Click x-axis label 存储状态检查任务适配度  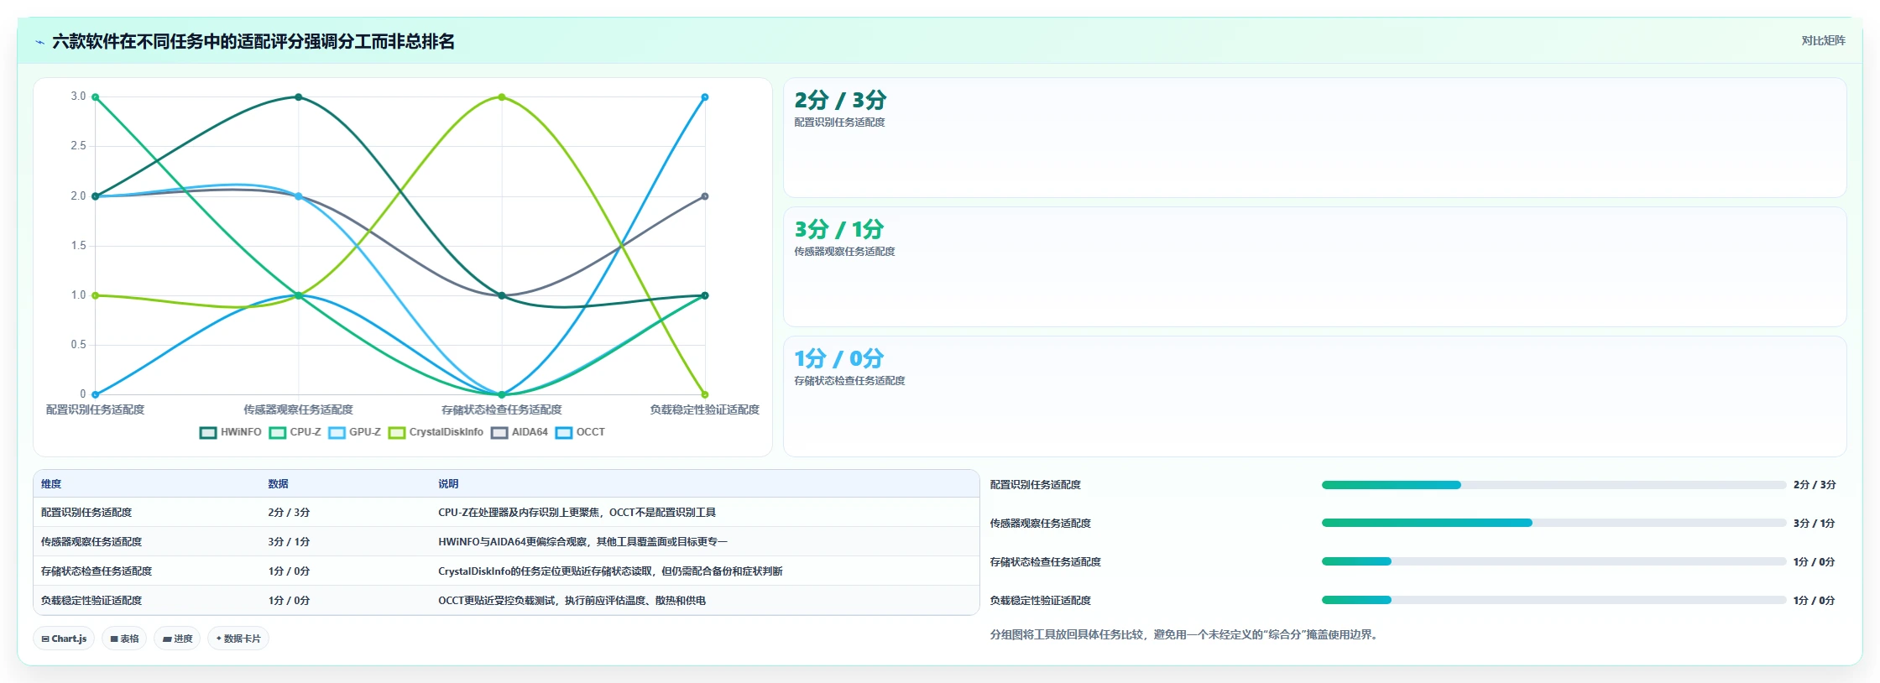click(502, 409)
